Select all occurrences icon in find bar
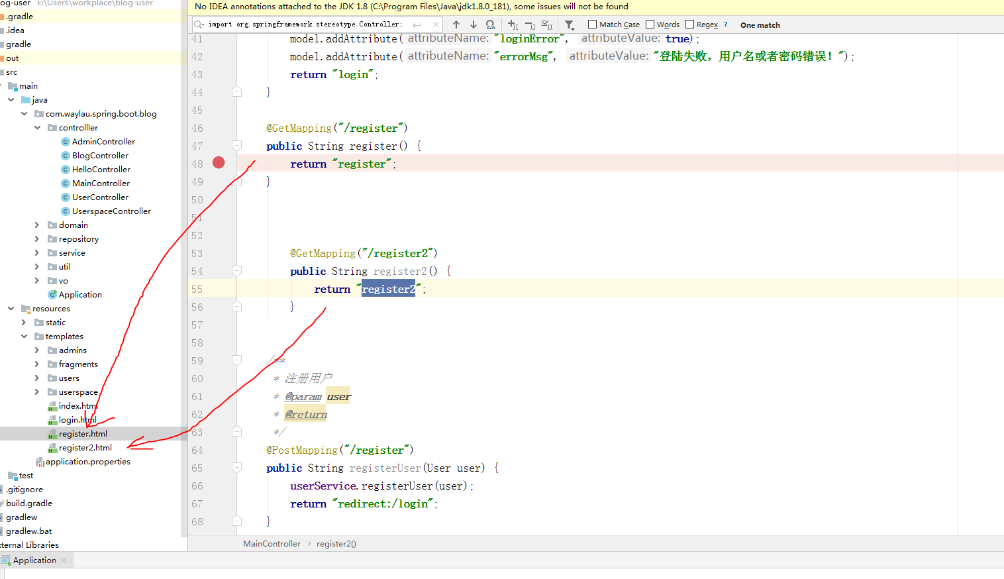Image resolution: width=1004 pixels, height=579 pixels. [x=547, y=25]
